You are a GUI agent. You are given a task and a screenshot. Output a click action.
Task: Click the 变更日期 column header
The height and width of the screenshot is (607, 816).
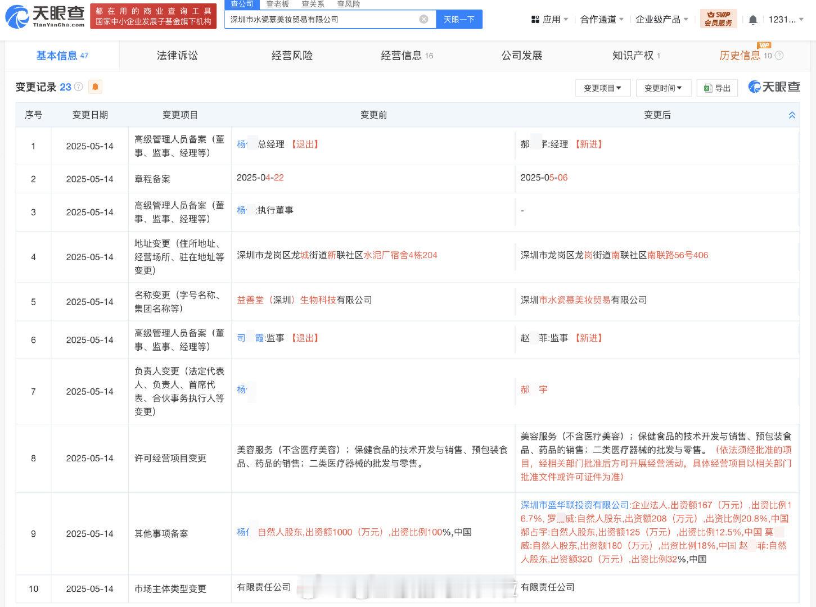(90, 115)
